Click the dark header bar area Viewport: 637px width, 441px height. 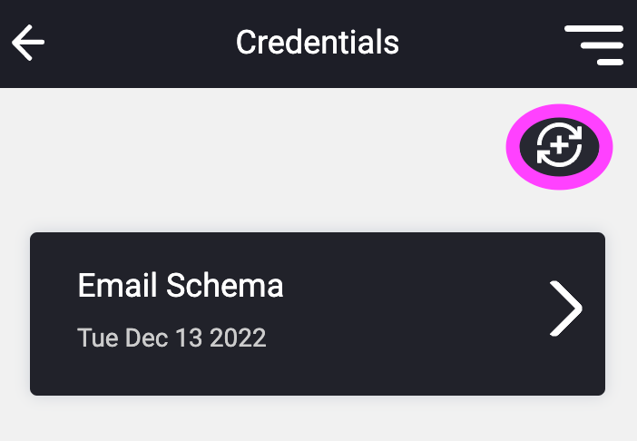(318, 44)
